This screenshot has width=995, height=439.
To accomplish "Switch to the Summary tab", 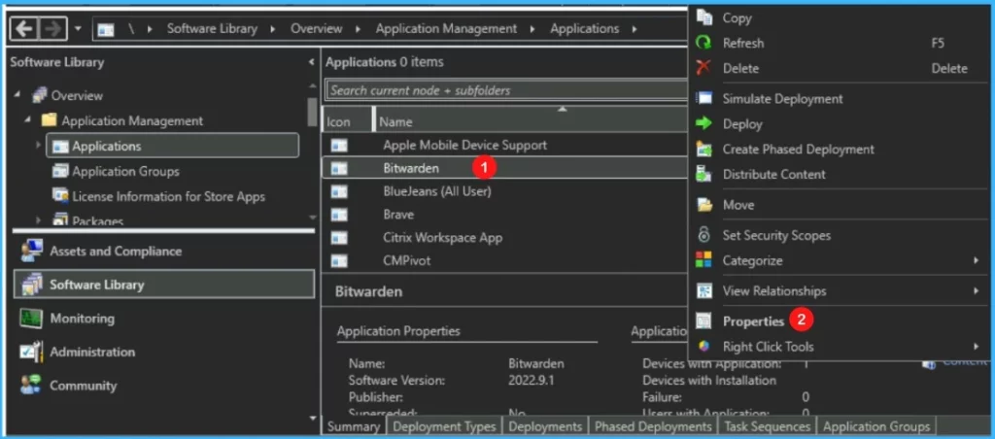I will pos(354,426).
